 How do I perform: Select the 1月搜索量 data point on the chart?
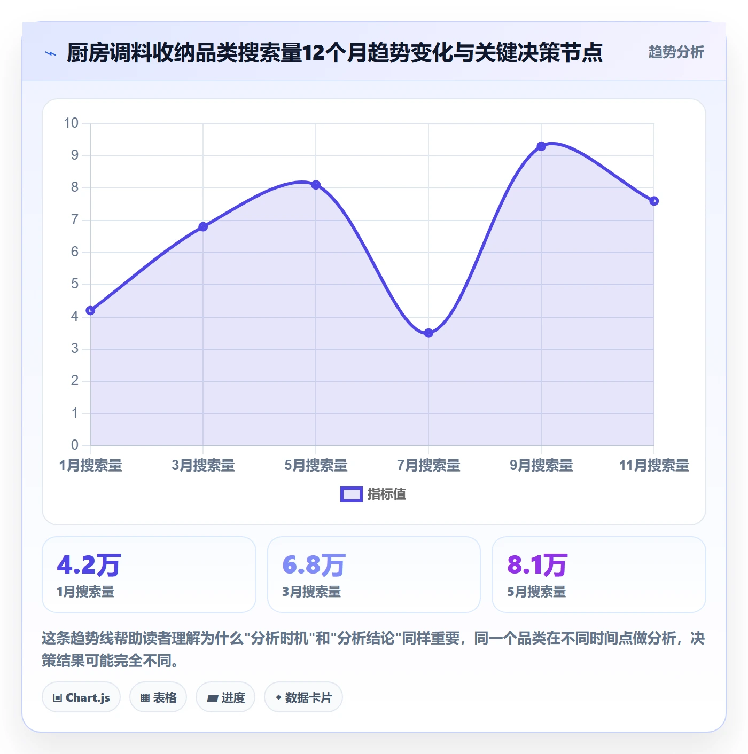click(90, 310)
